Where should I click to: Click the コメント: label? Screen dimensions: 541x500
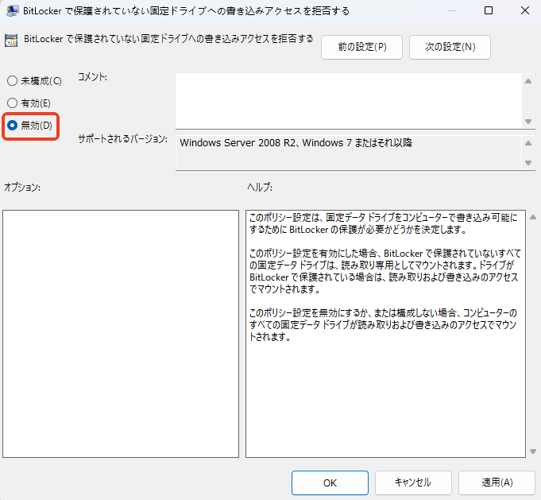pyautogui.click(x=92, y=77)
